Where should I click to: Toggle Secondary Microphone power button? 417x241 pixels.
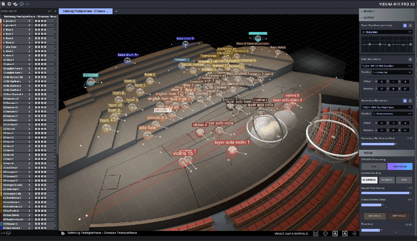coord(405,101)
